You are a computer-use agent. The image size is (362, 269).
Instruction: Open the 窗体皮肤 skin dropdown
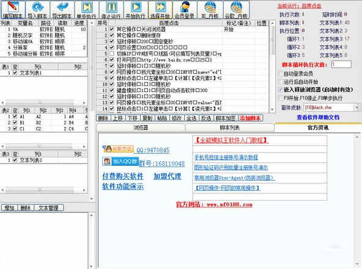click(356, 107)
